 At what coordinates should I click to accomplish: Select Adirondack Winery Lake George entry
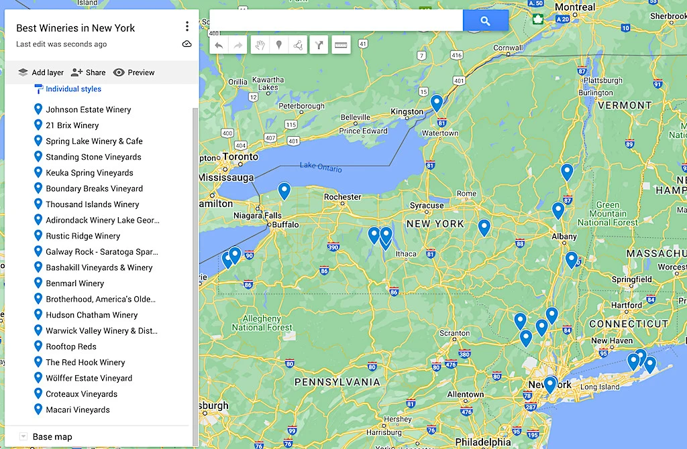103,220
